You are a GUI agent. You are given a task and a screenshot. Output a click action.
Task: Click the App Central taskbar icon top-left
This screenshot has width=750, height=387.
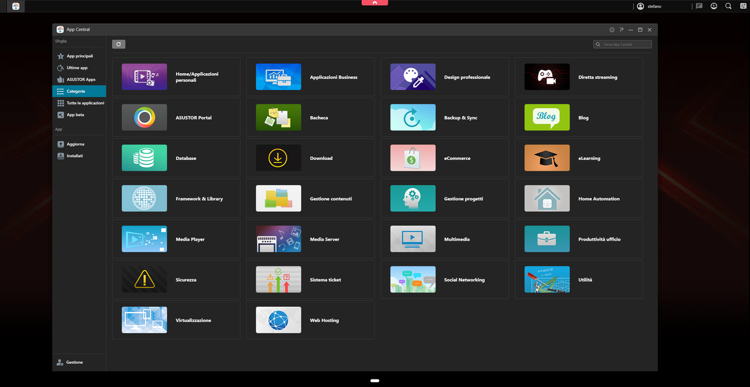point(16,6)
